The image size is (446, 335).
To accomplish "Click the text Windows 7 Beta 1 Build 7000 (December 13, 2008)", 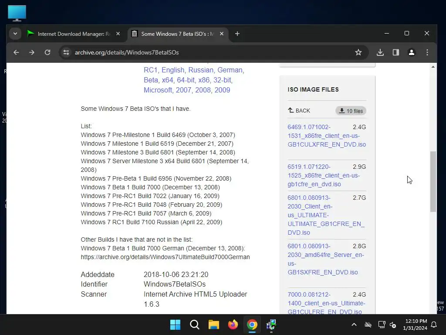I will (150, 187).
